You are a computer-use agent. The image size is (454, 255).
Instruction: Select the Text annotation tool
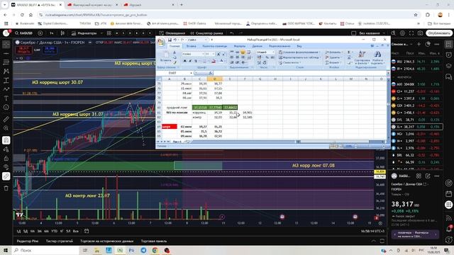click(x=6, y=98)
